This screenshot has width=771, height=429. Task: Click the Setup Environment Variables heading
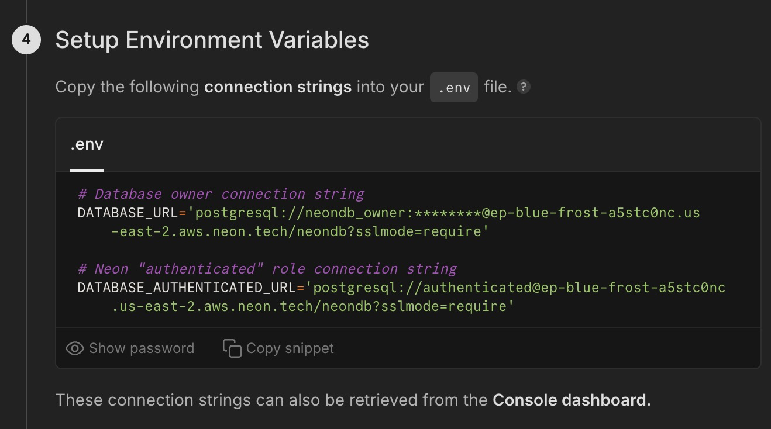coord(212,40)
